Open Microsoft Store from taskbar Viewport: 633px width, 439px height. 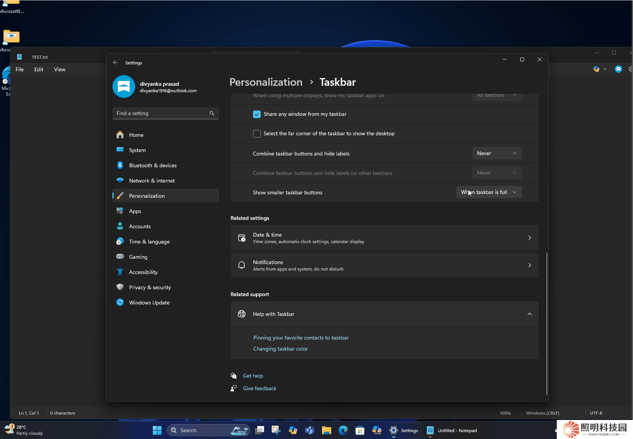tap(360, 430)
